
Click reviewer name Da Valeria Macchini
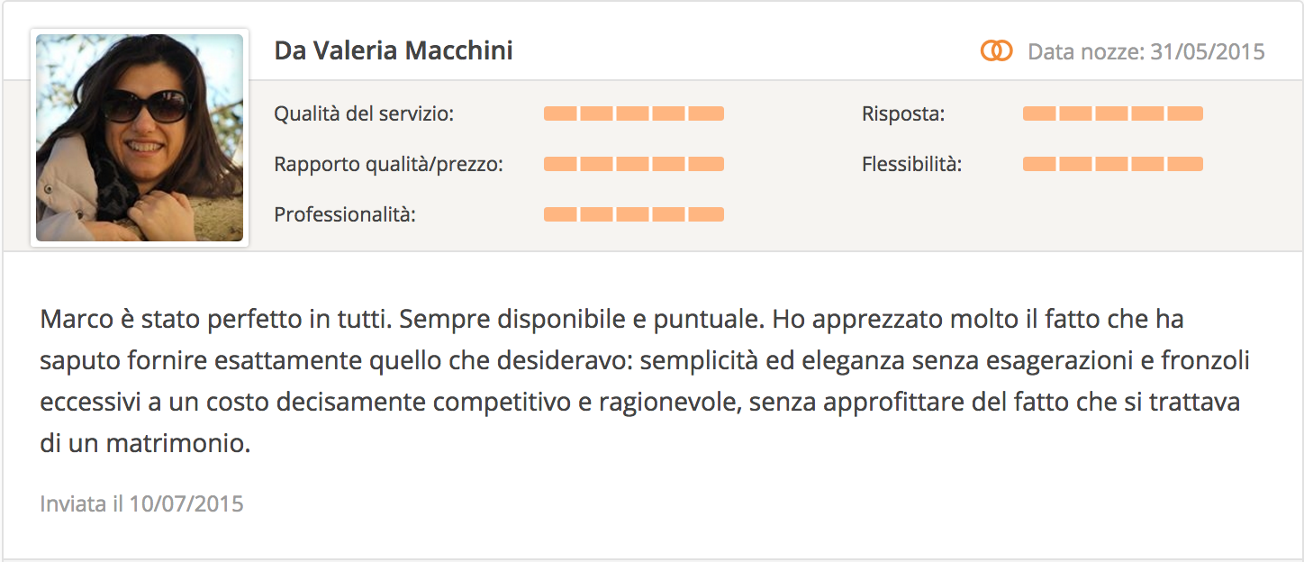coord(394,50)
